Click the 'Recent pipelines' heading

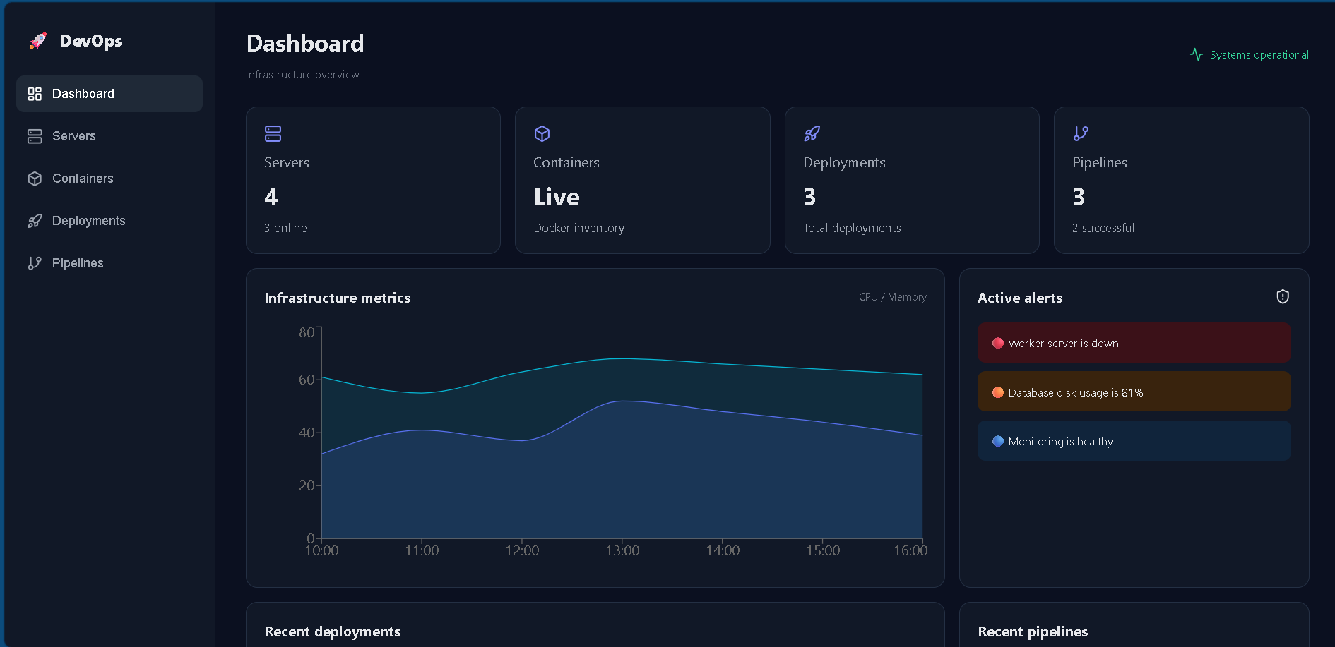click(1033, 631)
